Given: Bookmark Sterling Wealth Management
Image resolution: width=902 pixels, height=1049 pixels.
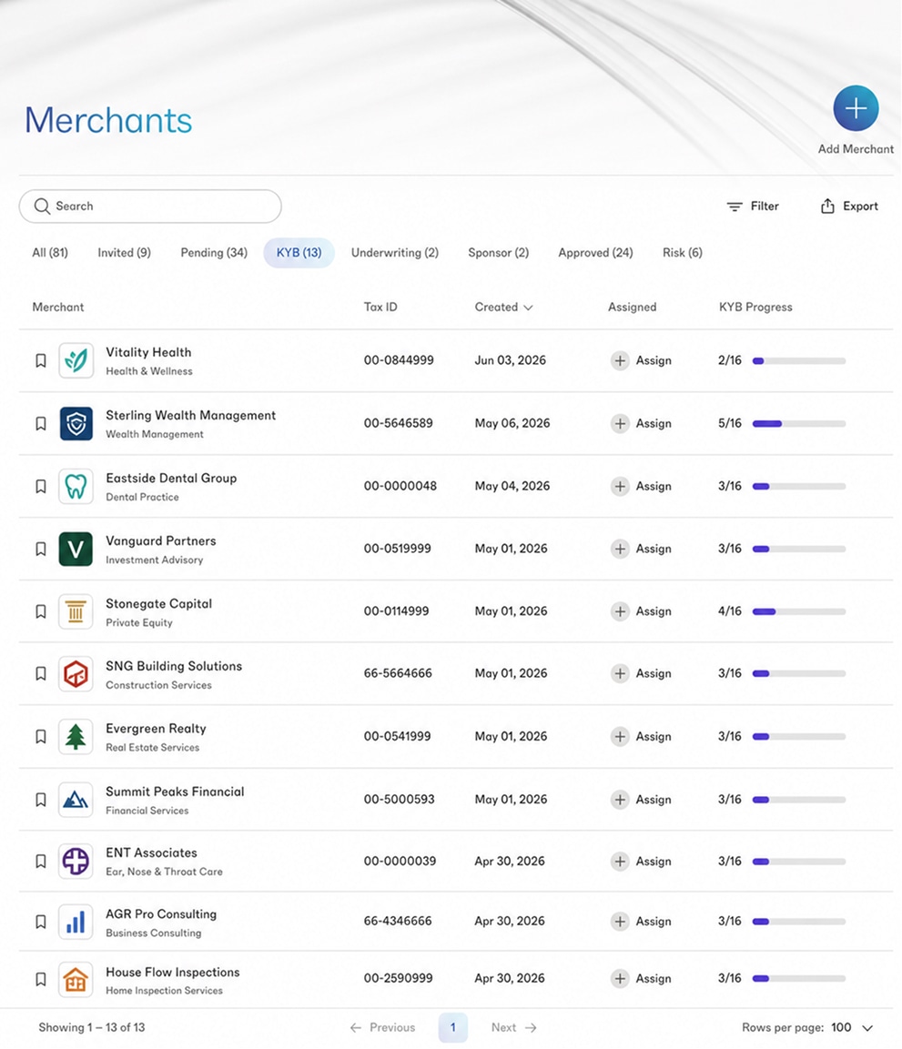Looking at the screenshot, I should click(41, 423).
